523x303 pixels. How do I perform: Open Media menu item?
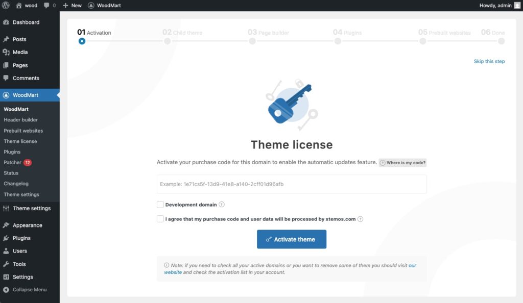[20, 52]
